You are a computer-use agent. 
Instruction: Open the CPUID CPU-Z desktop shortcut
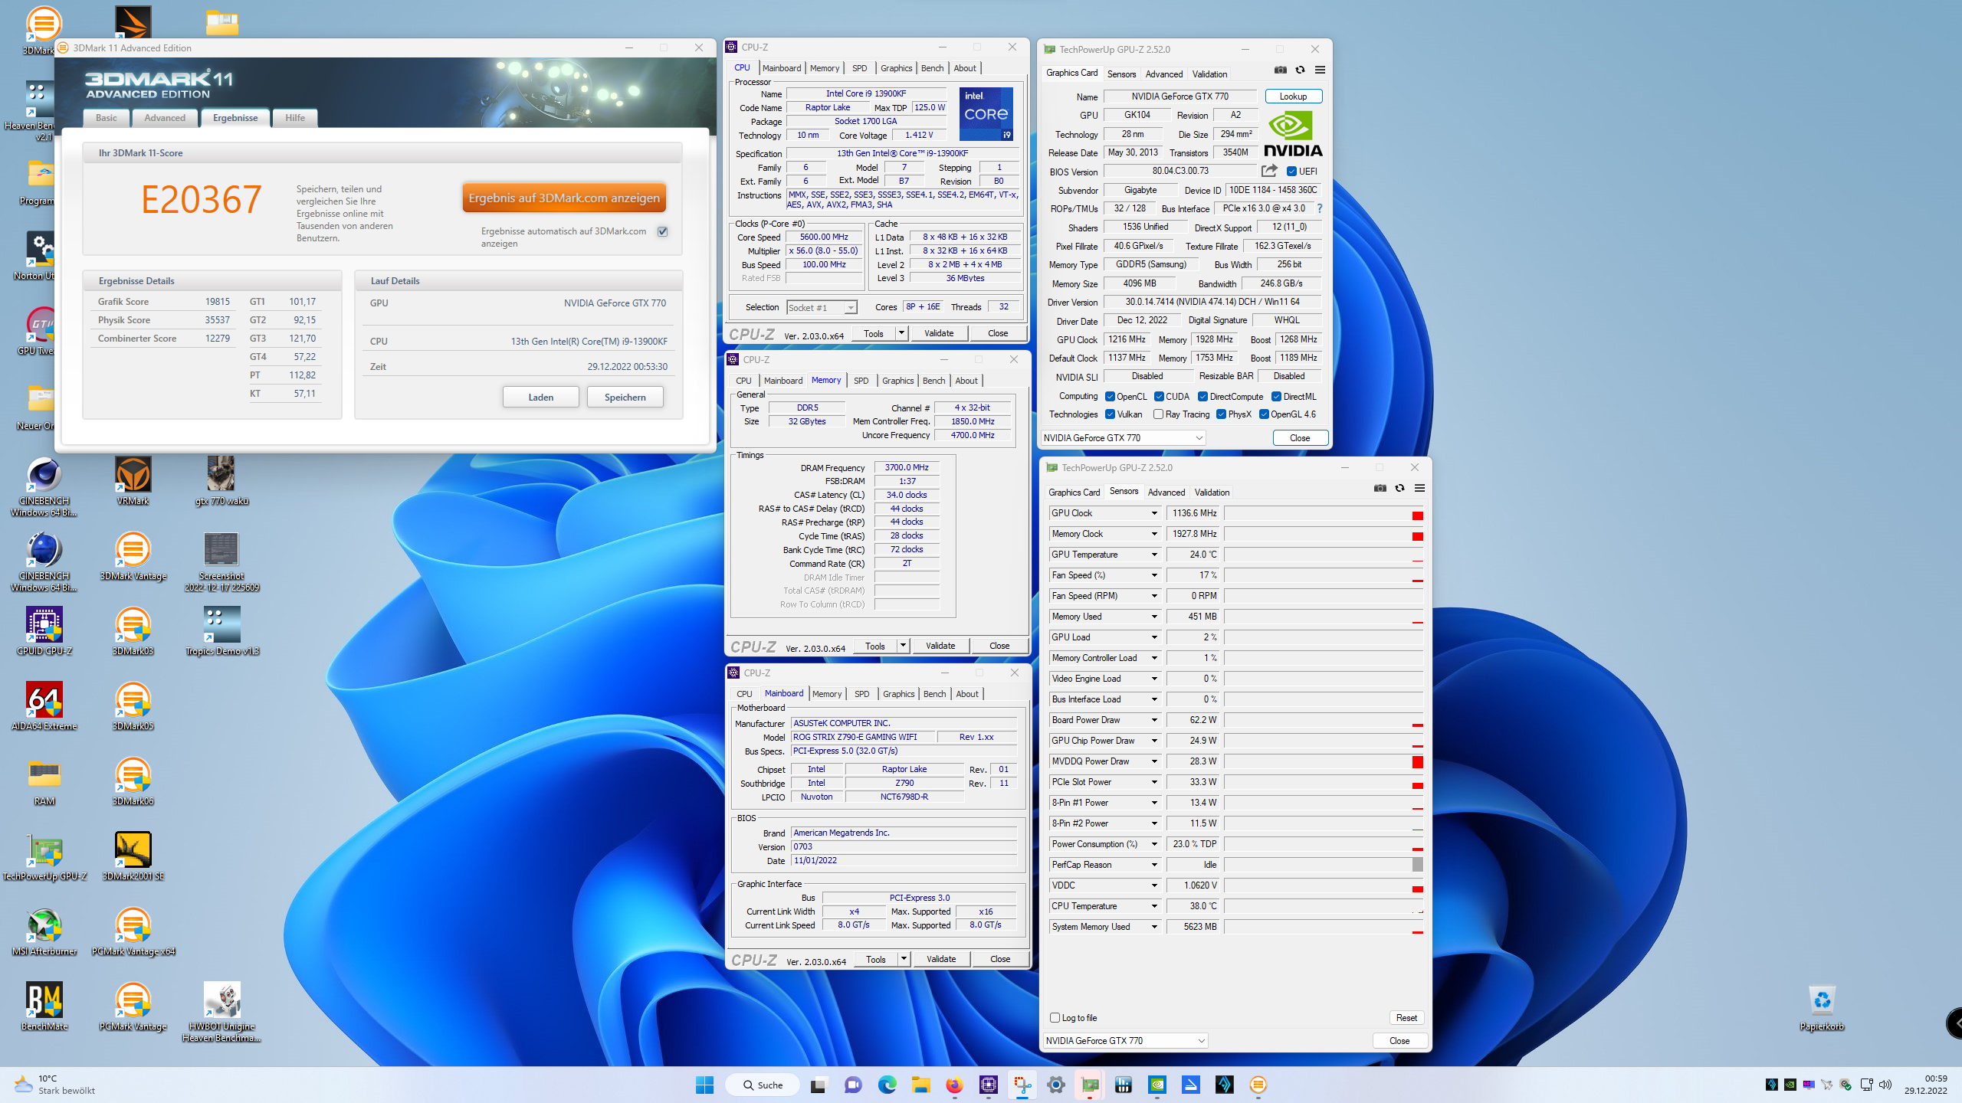[44, 631]
